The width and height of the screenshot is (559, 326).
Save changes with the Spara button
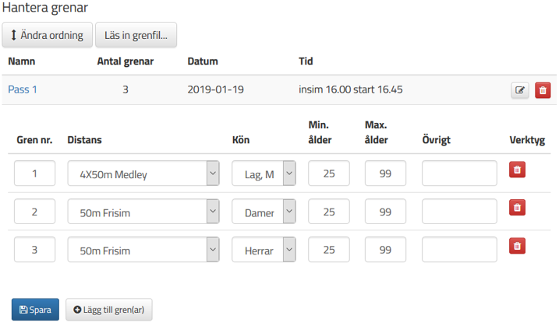click(x=35, y=310)
